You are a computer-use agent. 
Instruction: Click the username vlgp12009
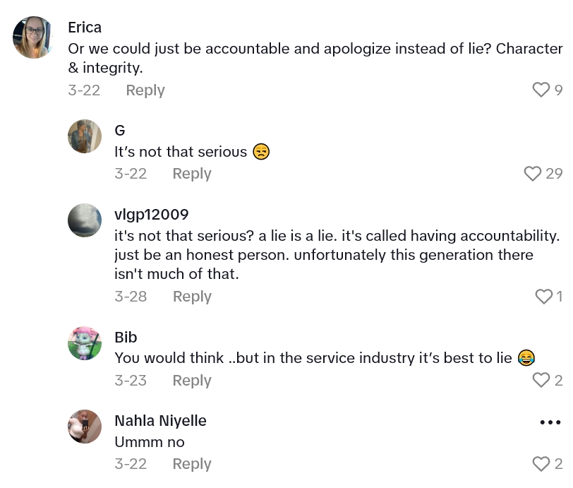pos(151,215)
